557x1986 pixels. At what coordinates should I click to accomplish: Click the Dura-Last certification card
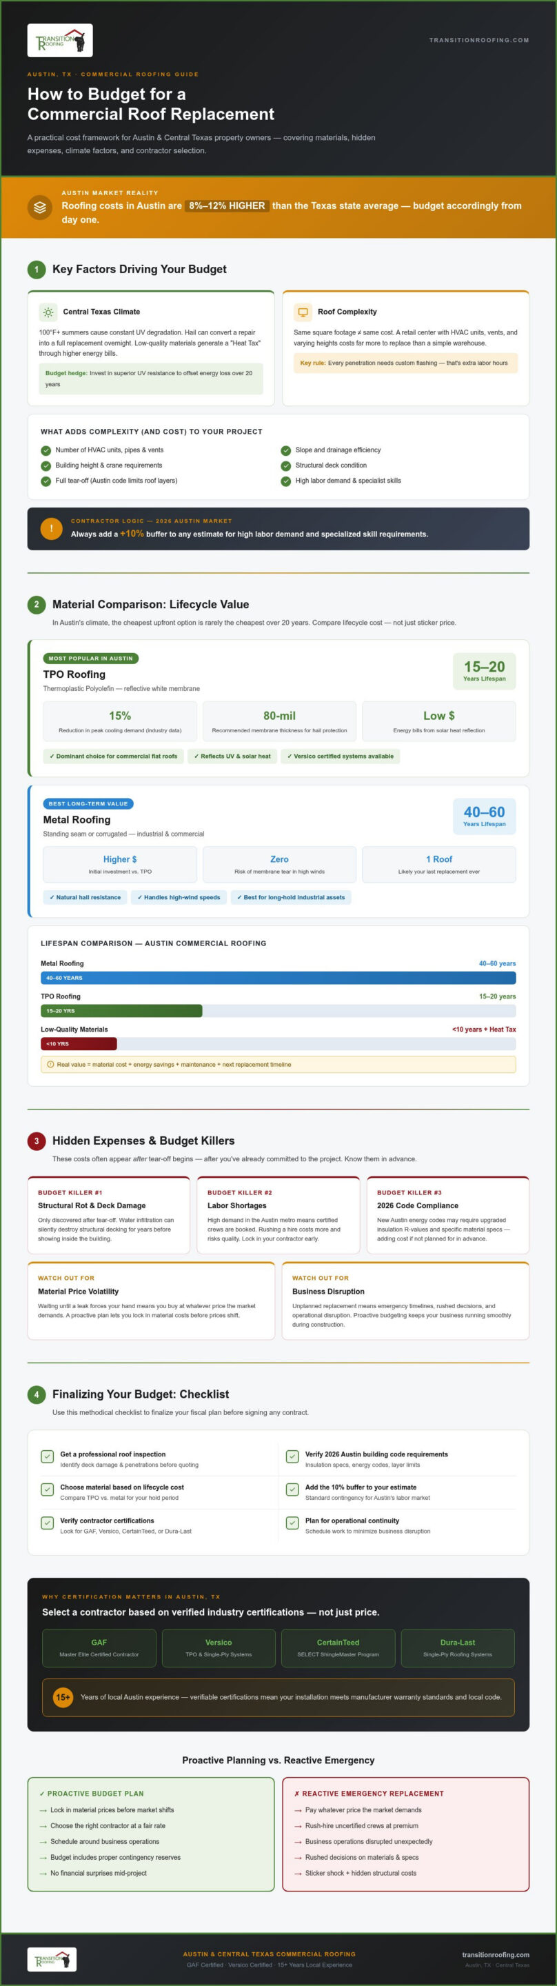[x=458, y=1647]
